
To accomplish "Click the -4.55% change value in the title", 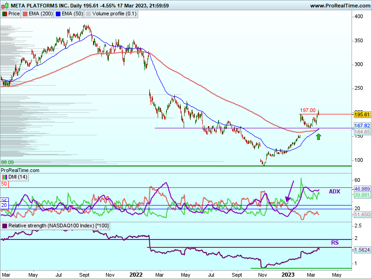I will point(108,6).
